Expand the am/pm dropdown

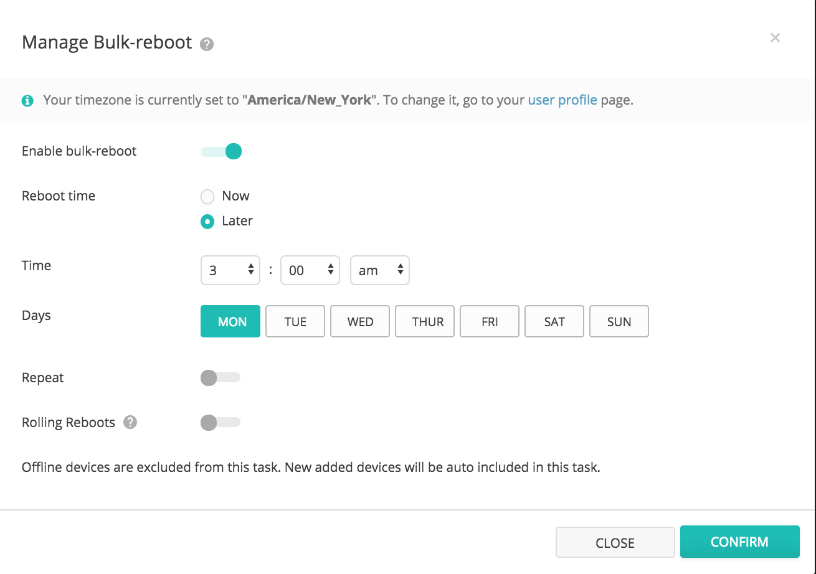point(380,270)
